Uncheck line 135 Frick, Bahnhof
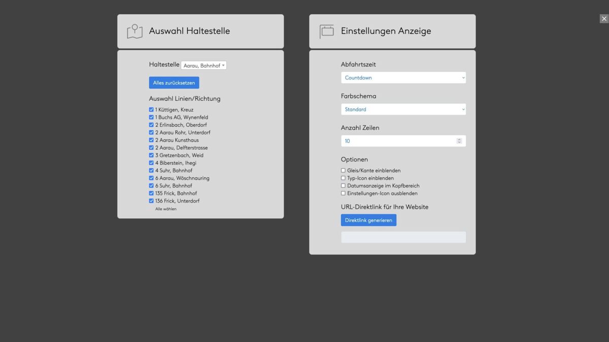This screenshot has height=342, width=609. pos(151,193)
